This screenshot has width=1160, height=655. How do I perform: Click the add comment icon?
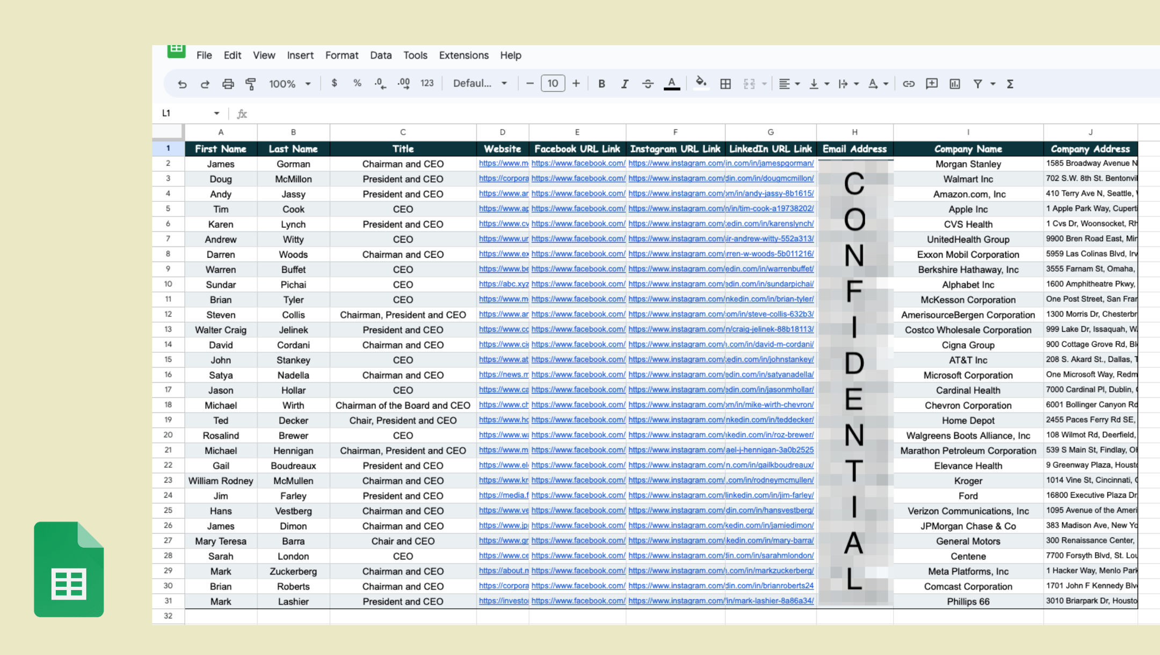(x=931, y=84)
